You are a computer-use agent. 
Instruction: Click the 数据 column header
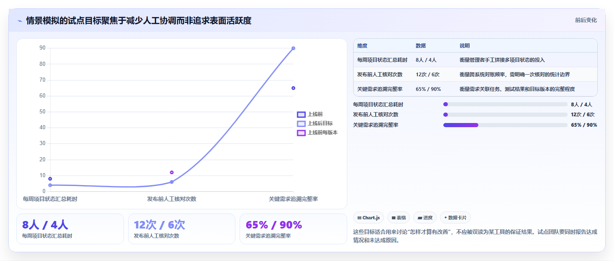tap(421, 45)
